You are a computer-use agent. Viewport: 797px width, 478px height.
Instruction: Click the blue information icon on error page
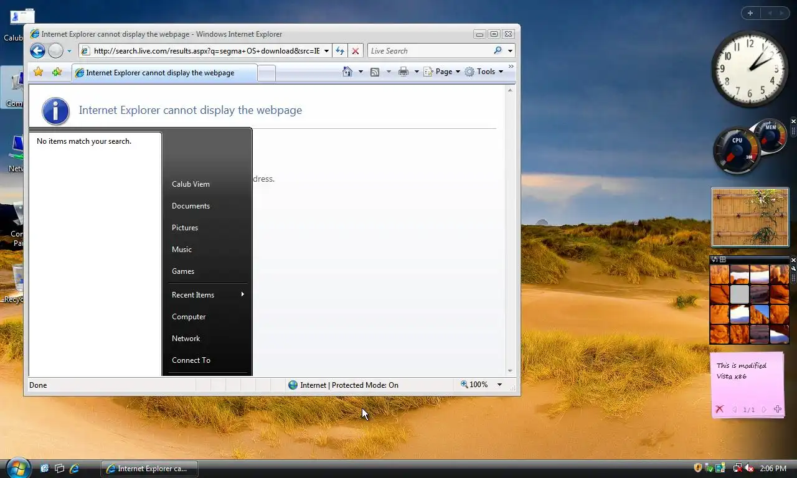click(x=55, y=111)
